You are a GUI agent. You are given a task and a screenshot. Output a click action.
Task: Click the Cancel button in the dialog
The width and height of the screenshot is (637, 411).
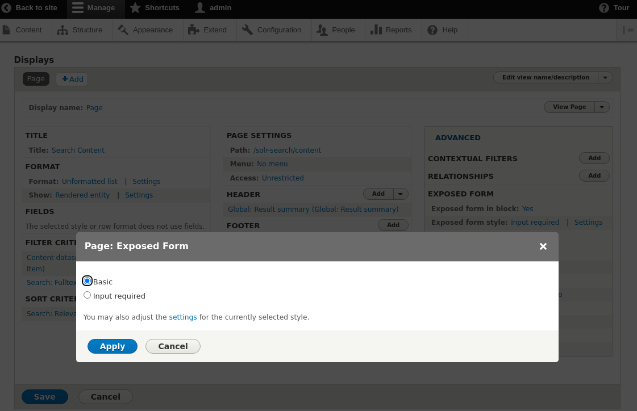pos(173,346)
